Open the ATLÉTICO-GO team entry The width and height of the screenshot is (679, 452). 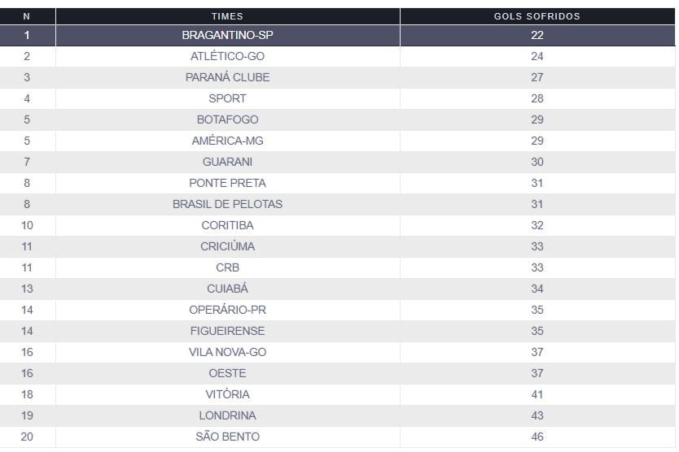point(227,57)
